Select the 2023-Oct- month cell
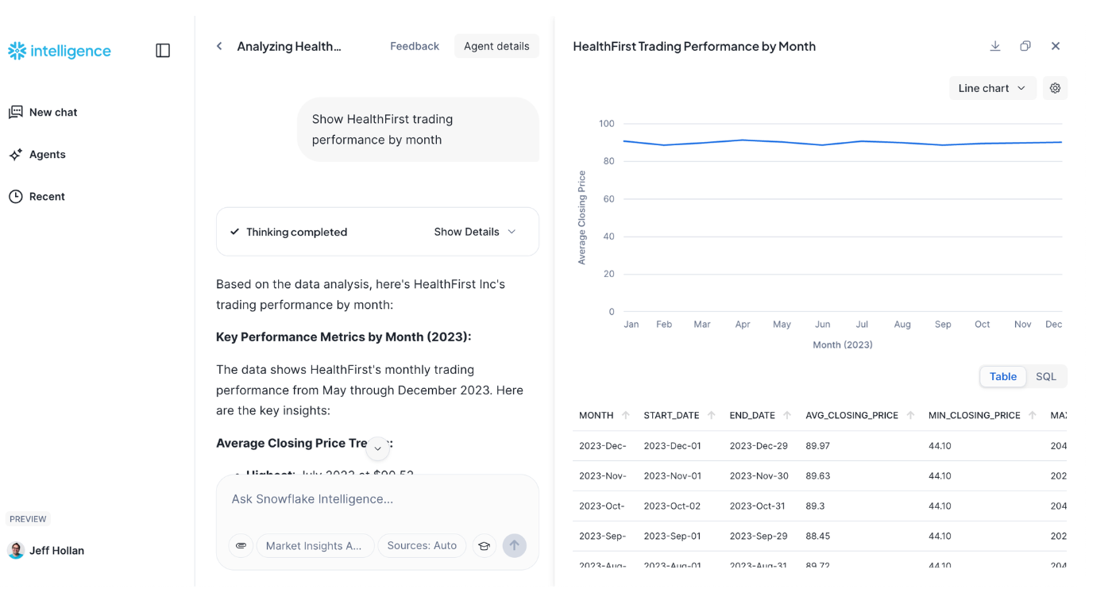1112x600 pixels. [x=602, y=506]
